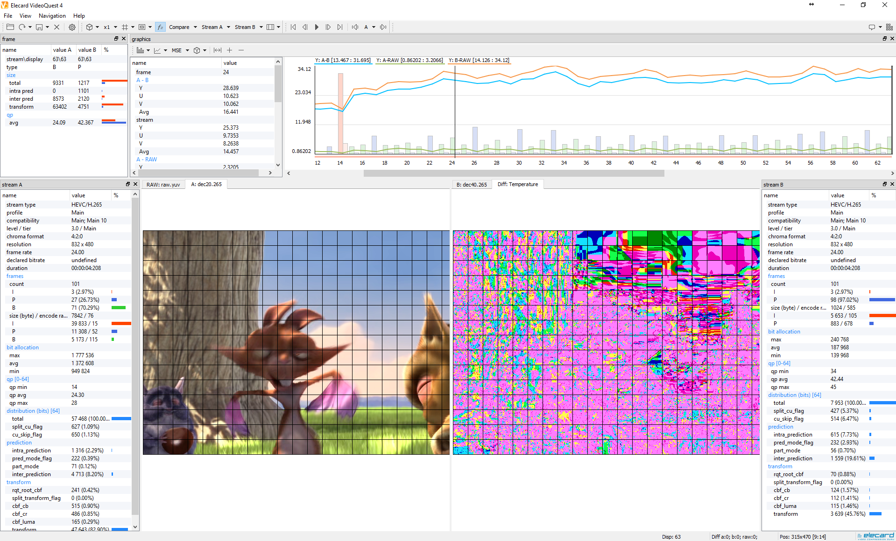Screen dimensions: 896x541
Task: Undock the stream A panel
Action: click(x=128, y=184)
